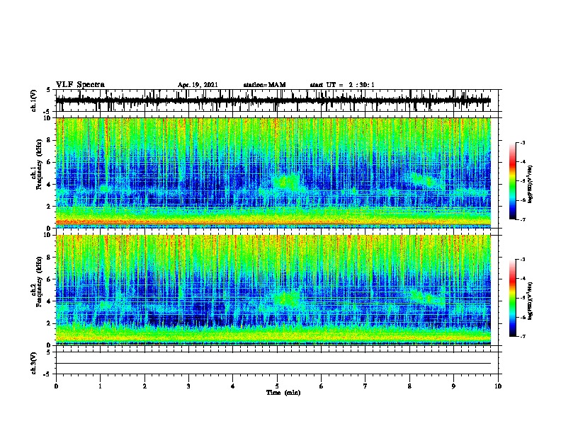
Task: Click the ch.1 voltage waveform trace
Action: coord(273,100)
